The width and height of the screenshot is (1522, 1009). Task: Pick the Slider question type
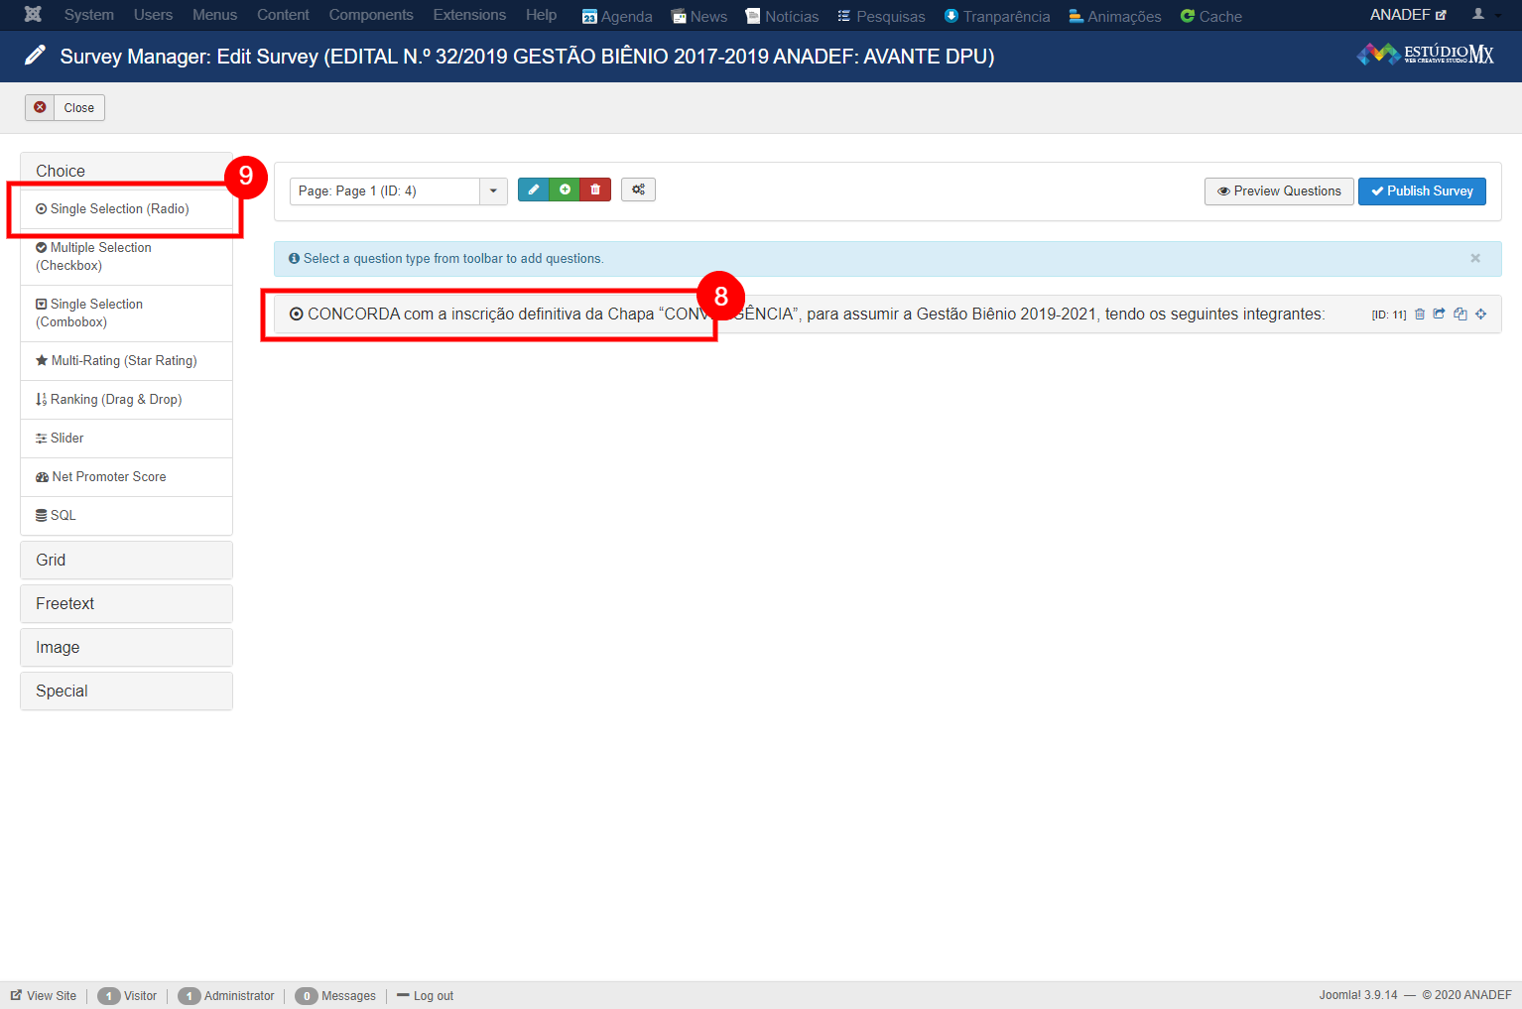point(66,439)
